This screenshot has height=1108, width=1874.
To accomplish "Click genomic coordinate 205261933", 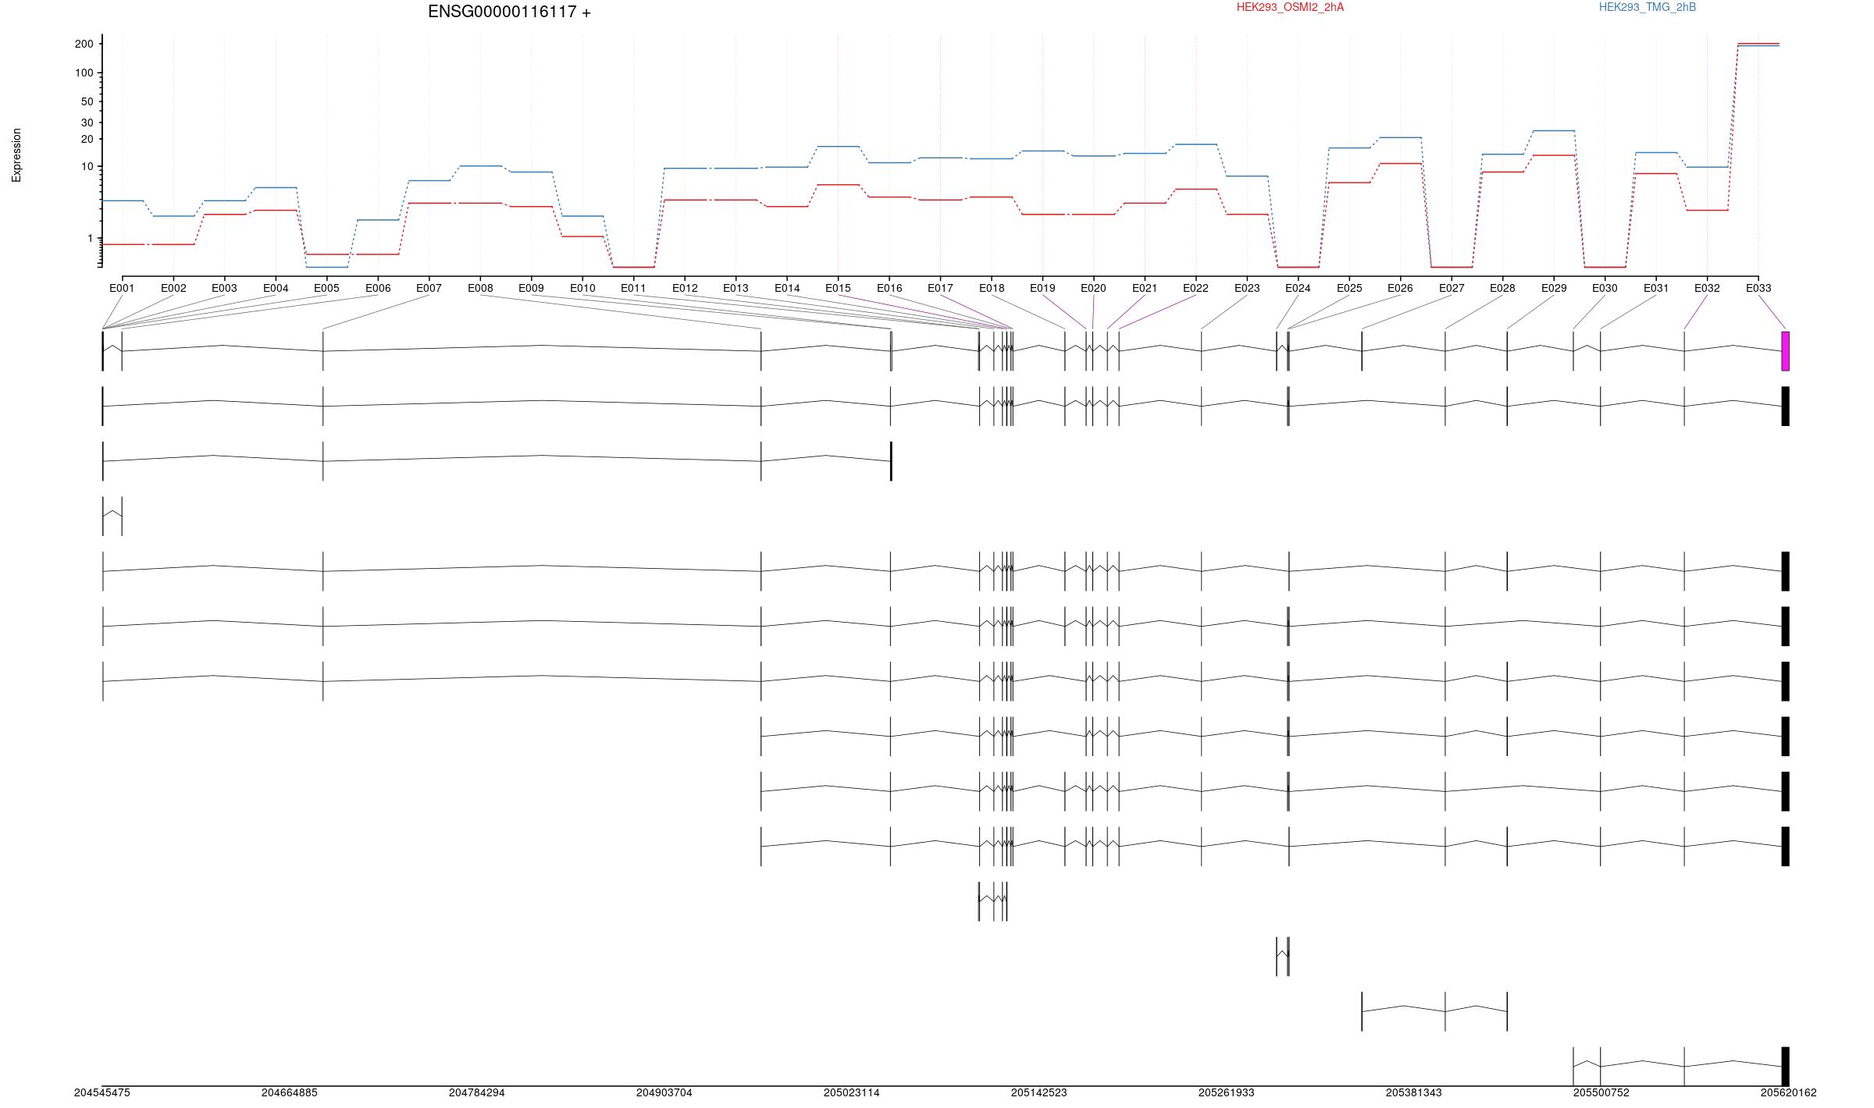I will pos(1227,1093).
